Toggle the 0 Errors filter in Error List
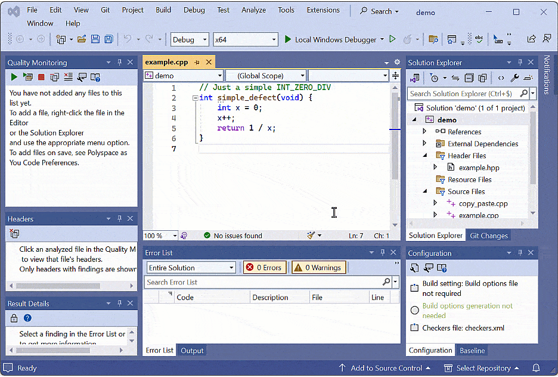The image size is (558, 377). [x=264, y=267]
